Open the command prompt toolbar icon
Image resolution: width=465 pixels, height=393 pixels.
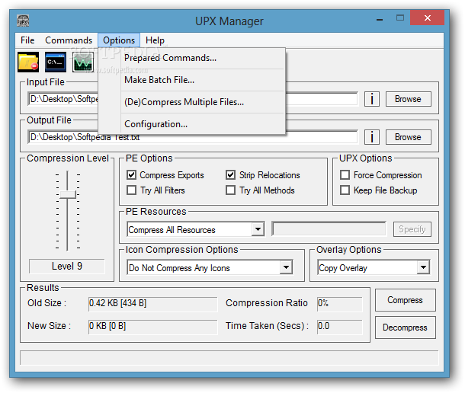point(56,62)
